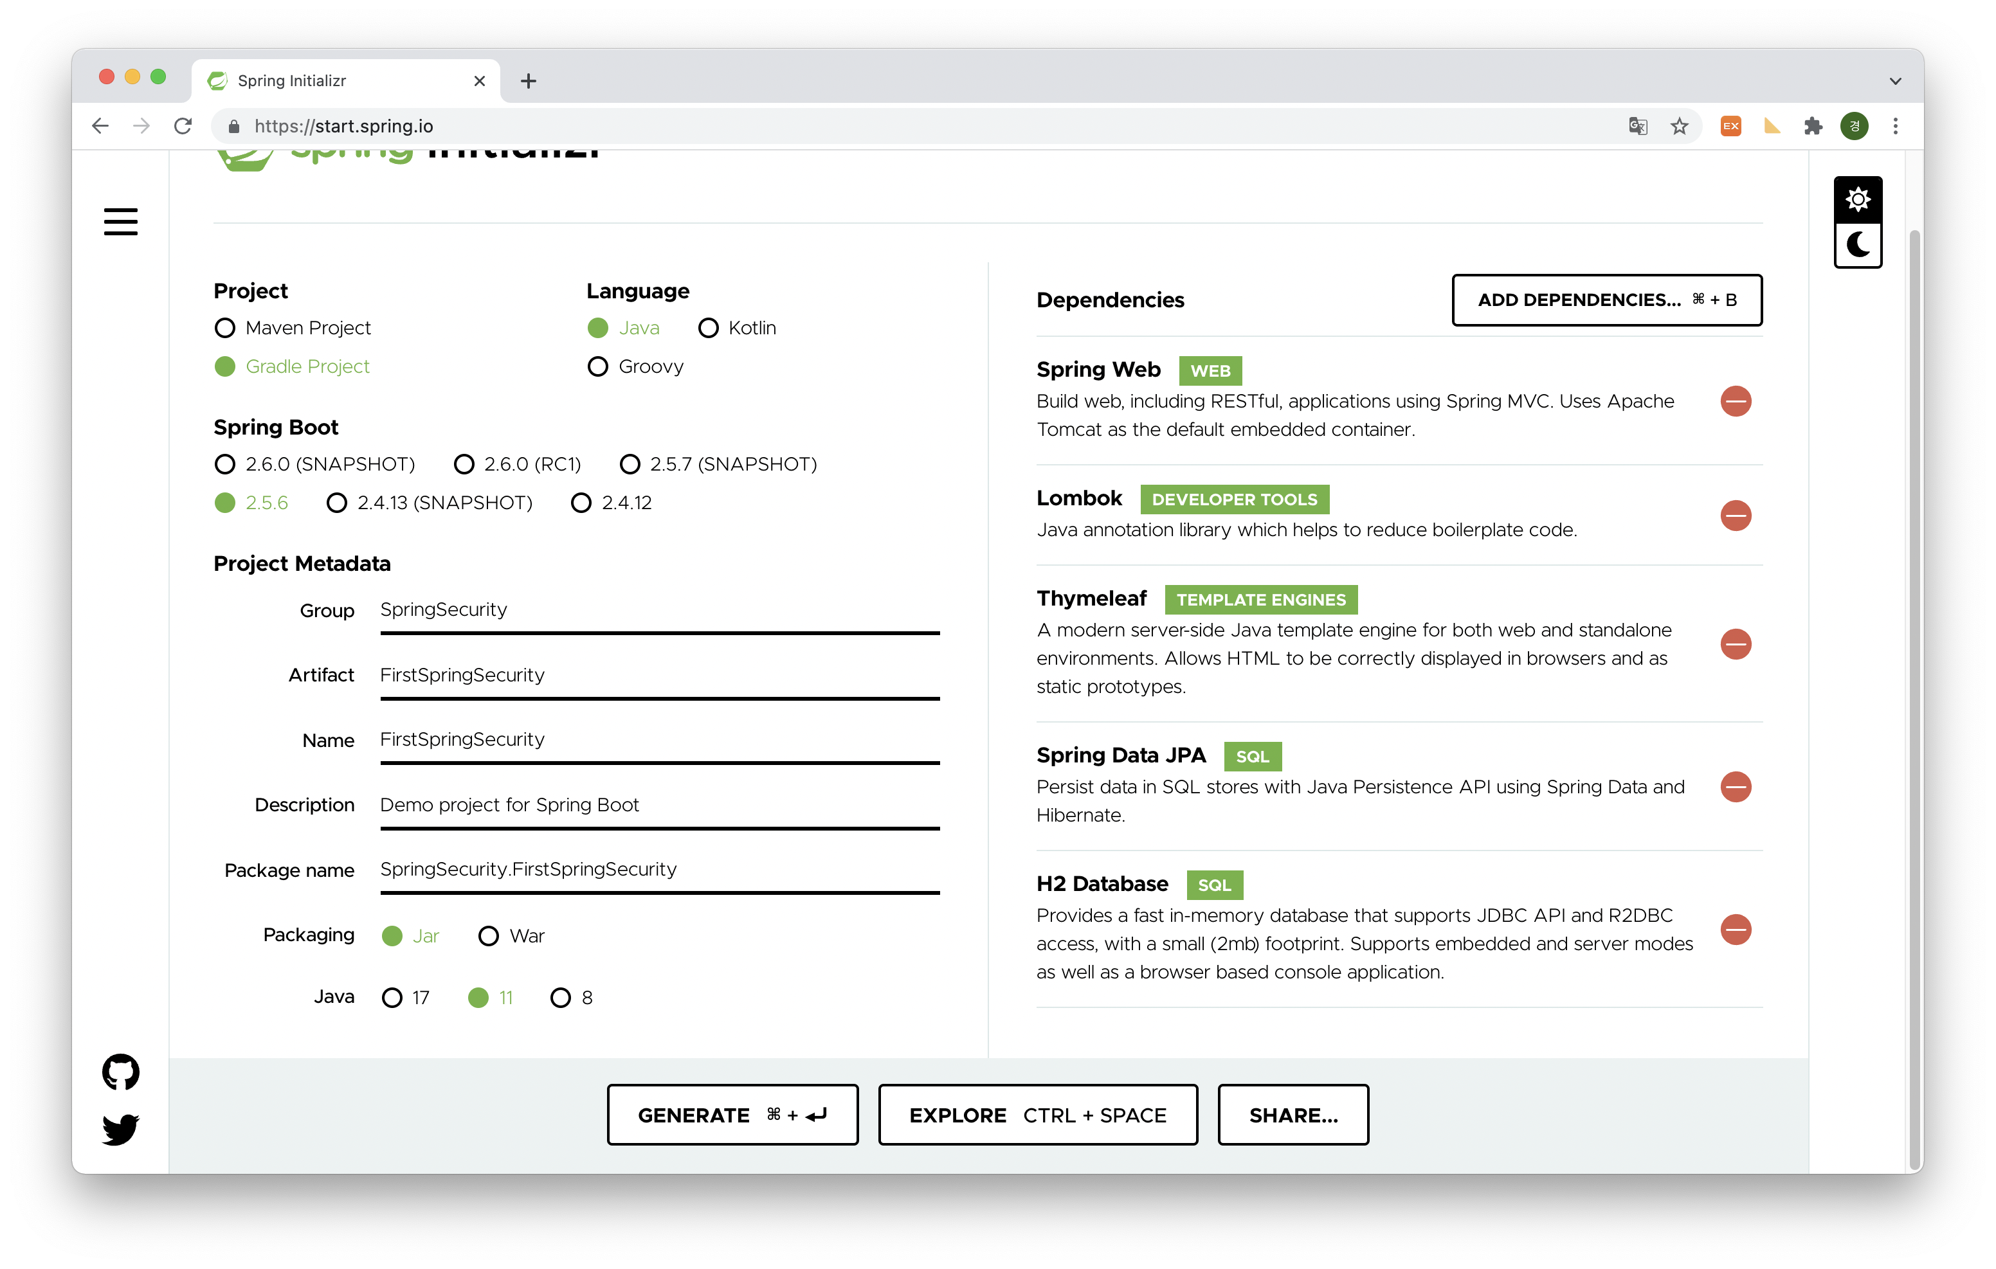
Task: Open the Chrome profile avatar
Action: (x=1855, y=126)
